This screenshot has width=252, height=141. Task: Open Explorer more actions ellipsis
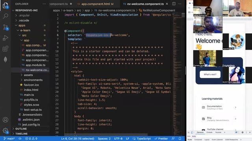pyautogui.click(x=44, y=4)
